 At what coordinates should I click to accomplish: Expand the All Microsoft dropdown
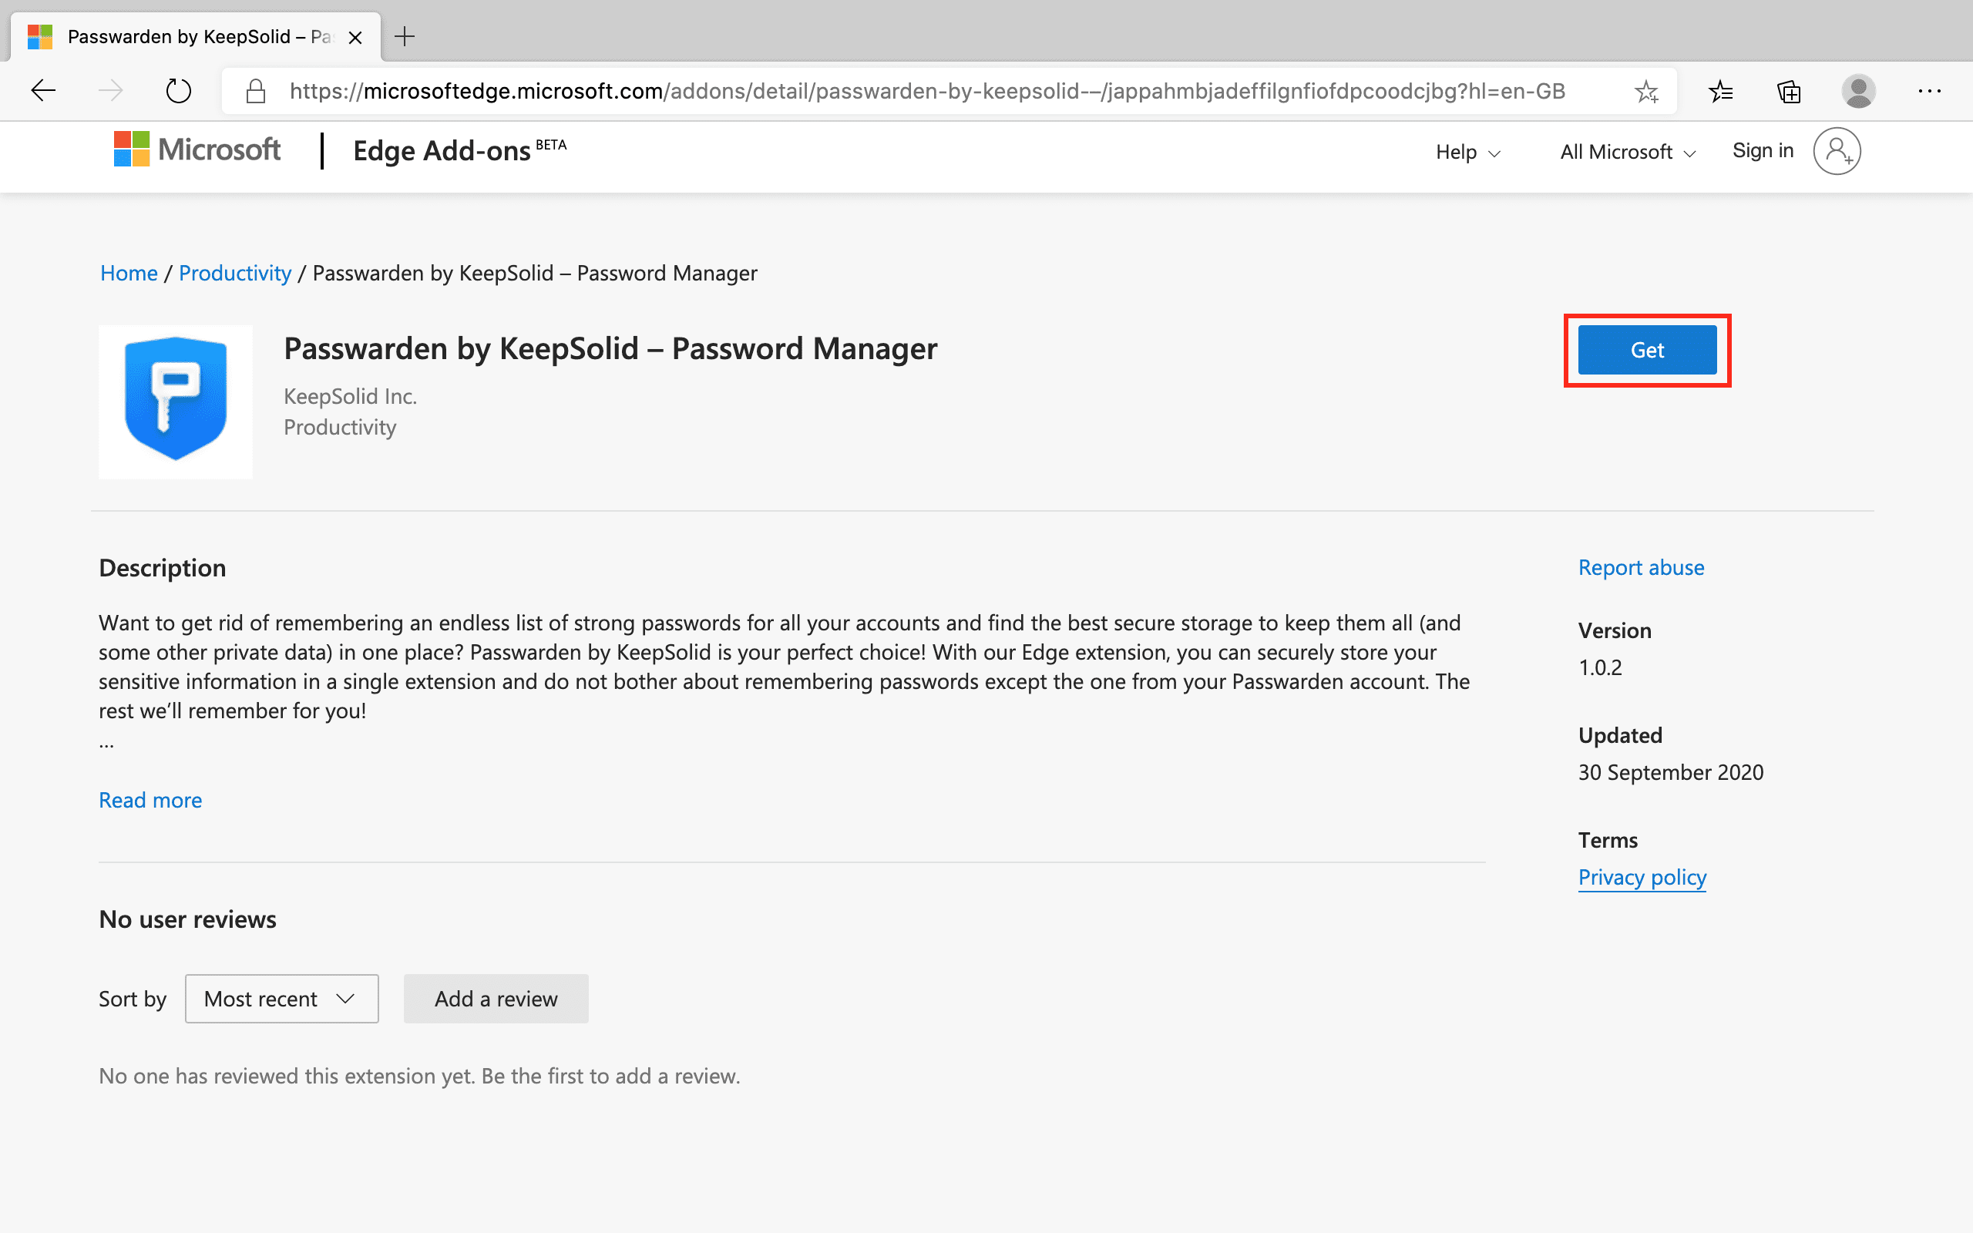click(x=1627, y=153)
